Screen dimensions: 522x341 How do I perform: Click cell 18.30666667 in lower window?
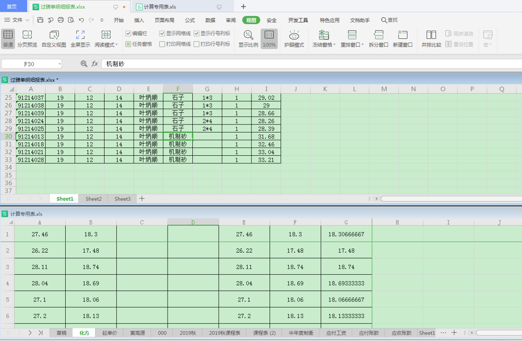click(346, 234)
